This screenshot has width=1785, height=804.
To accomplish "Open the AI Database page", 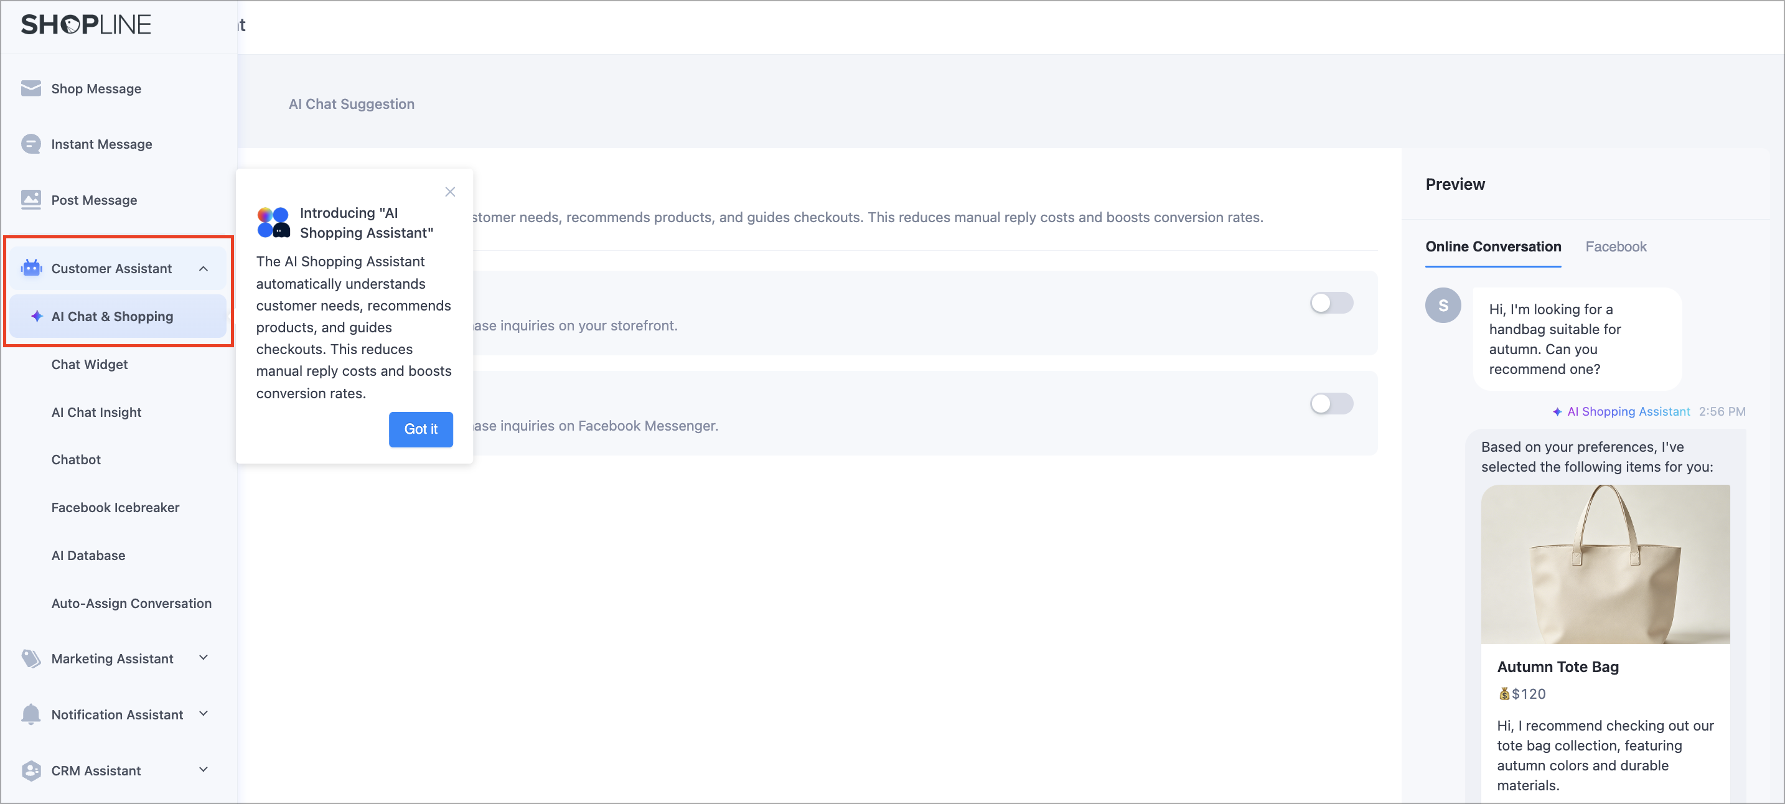I will click(88, 555).
